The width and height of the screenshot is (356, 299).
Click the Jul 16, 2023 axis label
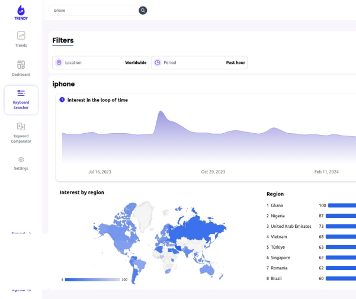[x=100, y=172]
